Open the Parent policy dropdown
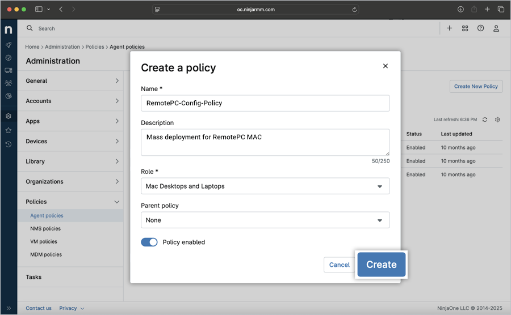The height and width of the screenshot is (315, 511). [x=265, y=220]
